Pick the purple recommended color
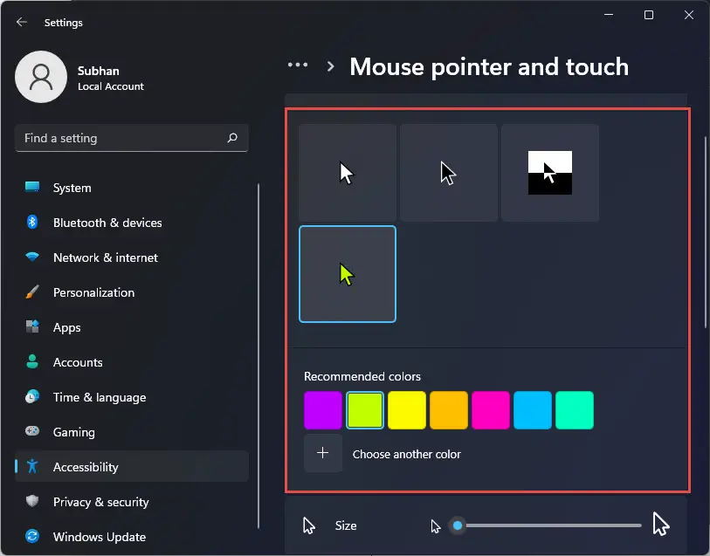 click(x=323, y=410)
